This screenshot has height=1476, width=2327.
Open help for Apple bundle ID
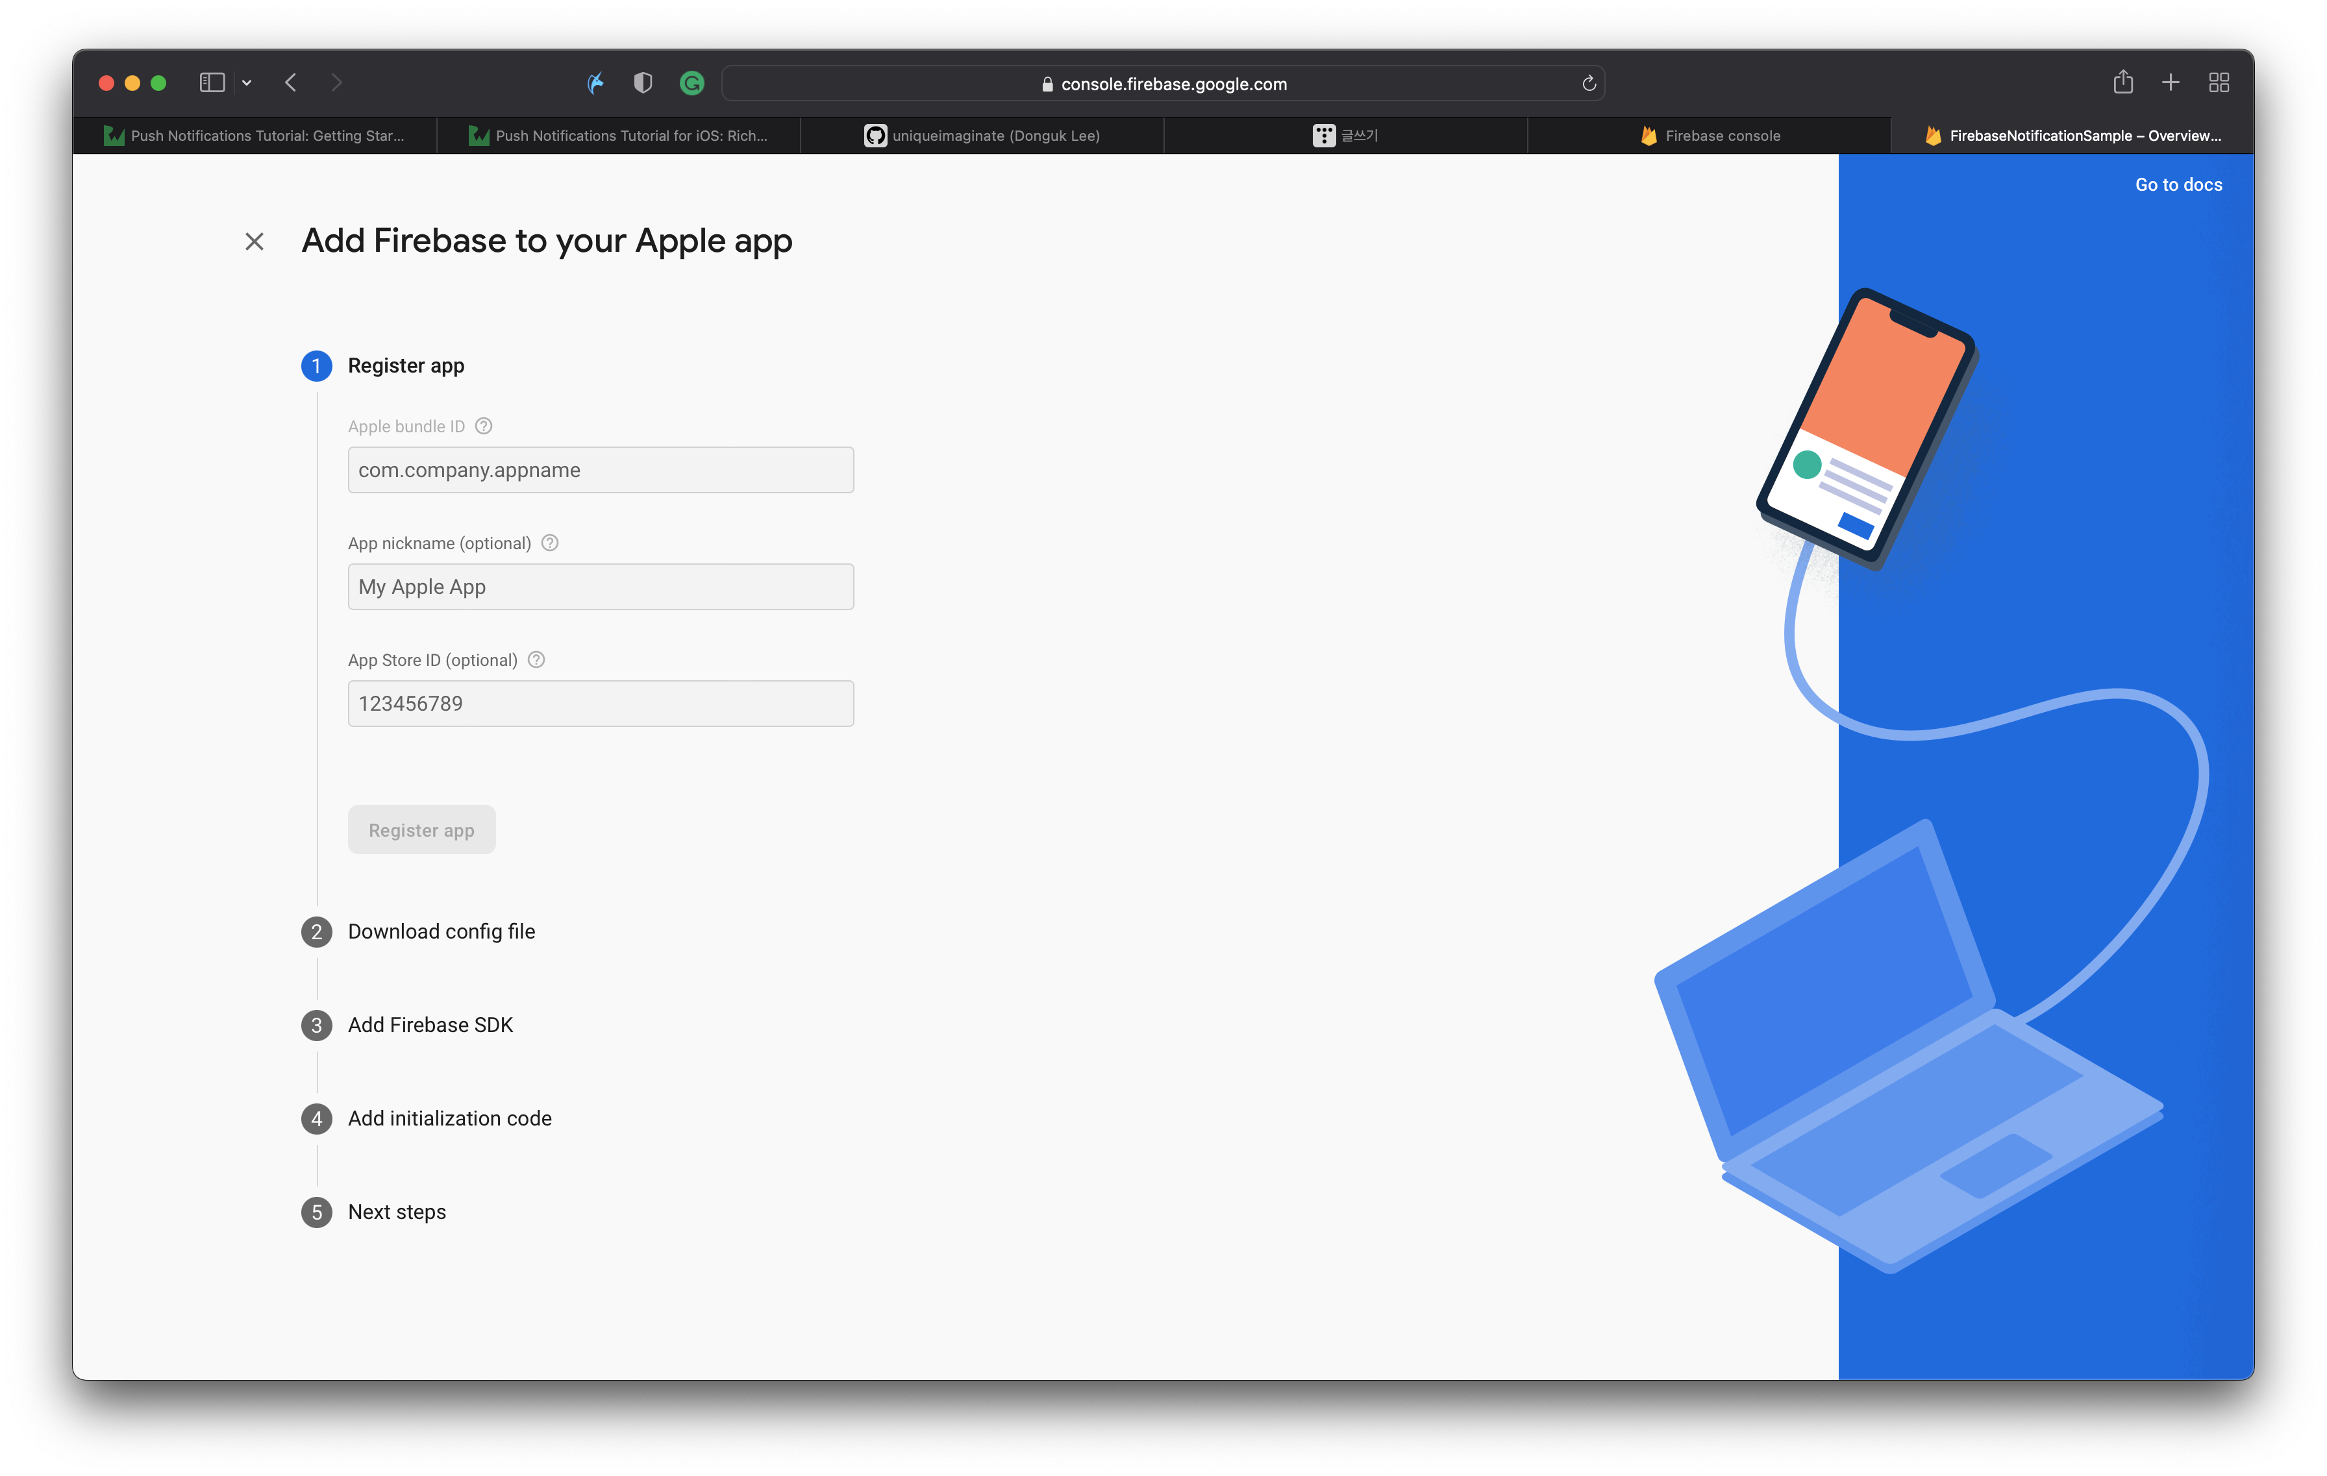point(484,426)
